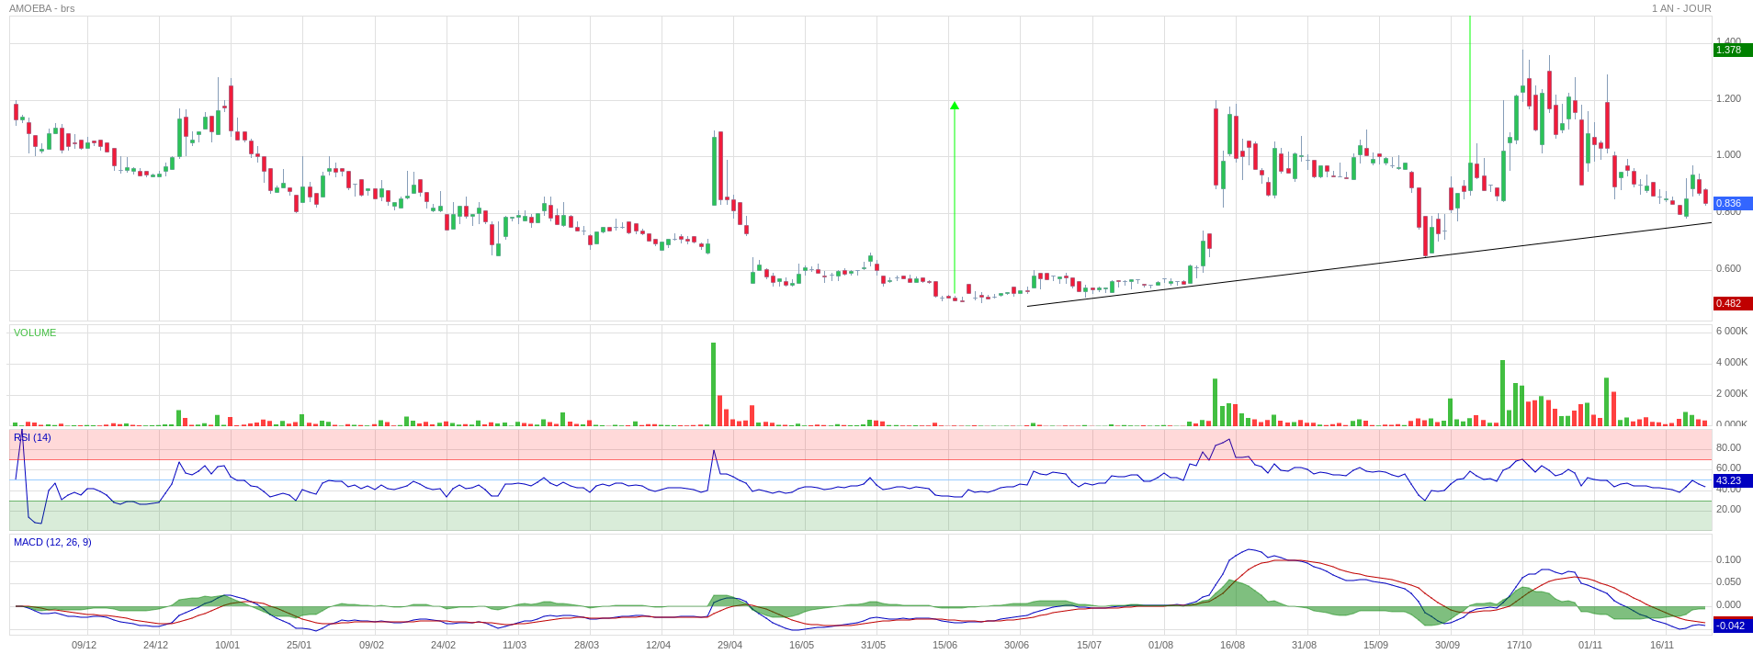Image resolution: width=1753 pixels, height=654 pixels.
Task: Select the RSI (14) indicator label
Action: click(32, 437)
